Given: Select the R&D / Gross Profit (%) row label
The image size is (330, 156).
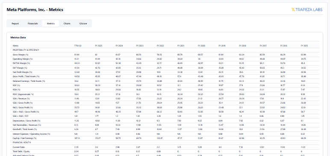Looking at the screenshot, I should pos(23,107).
